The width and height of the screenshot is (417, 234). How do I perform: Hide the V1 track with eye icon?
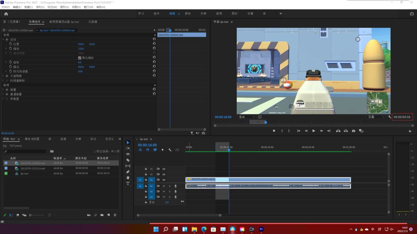pos(164,180)
